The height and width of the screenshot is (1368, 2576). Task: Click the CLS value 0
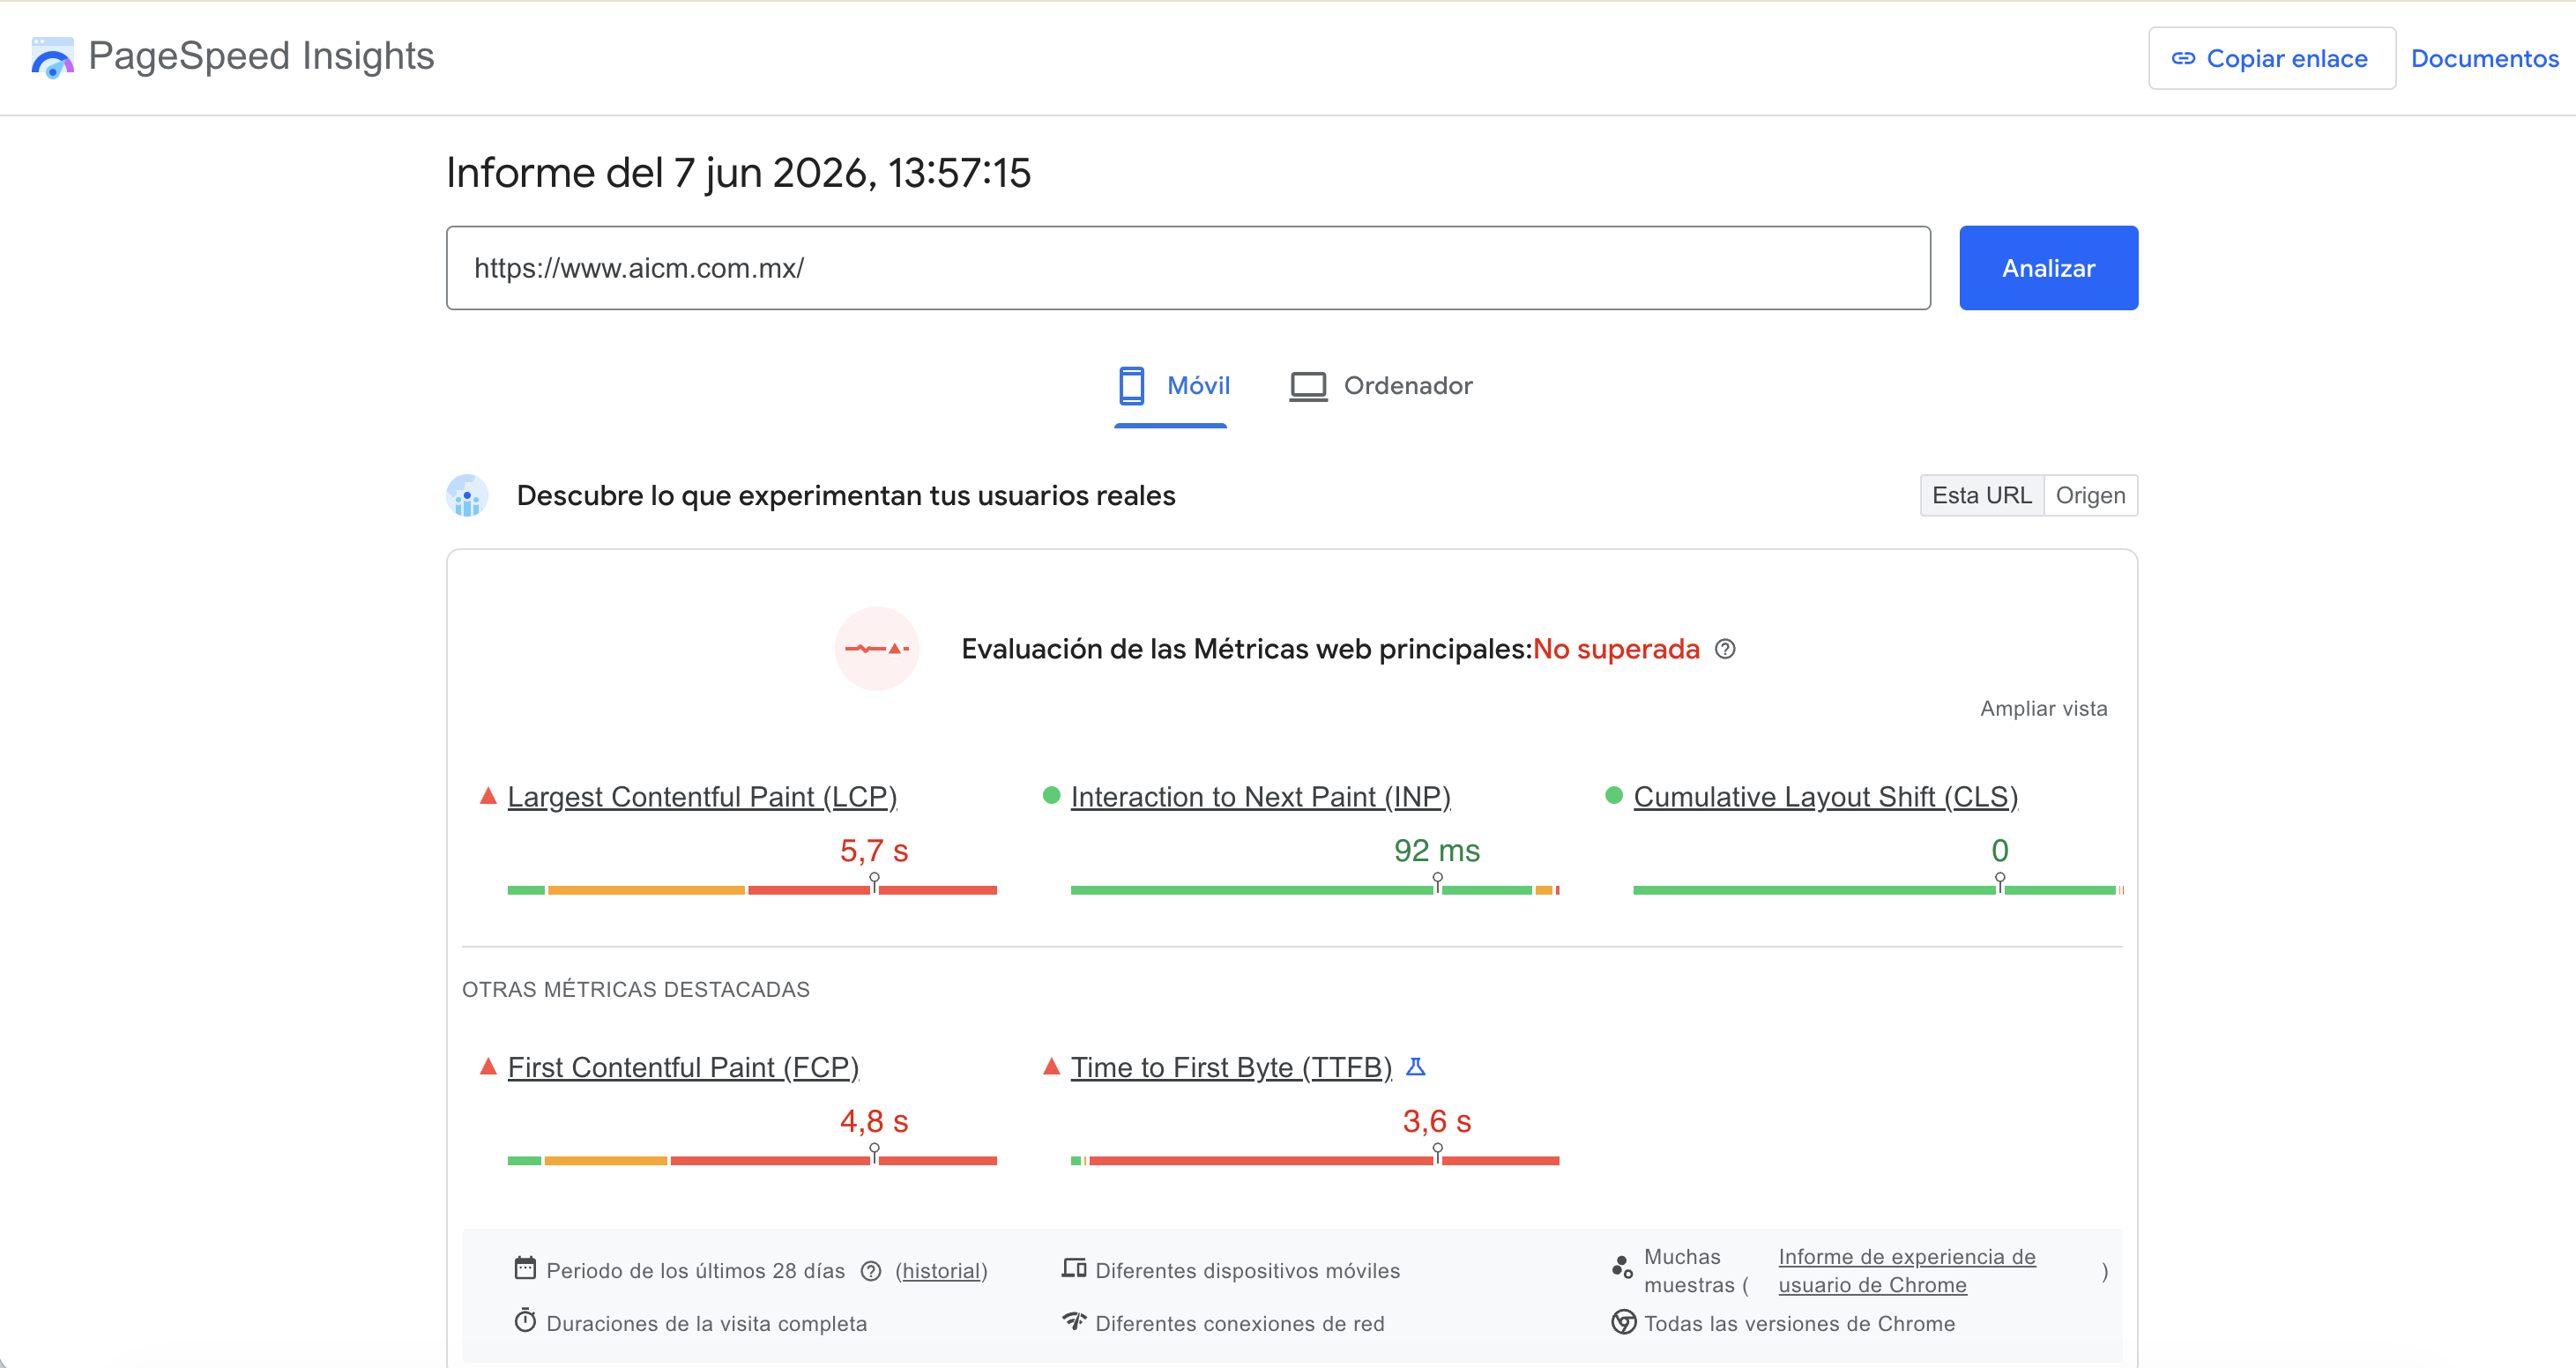click(x=1999, y=851)
